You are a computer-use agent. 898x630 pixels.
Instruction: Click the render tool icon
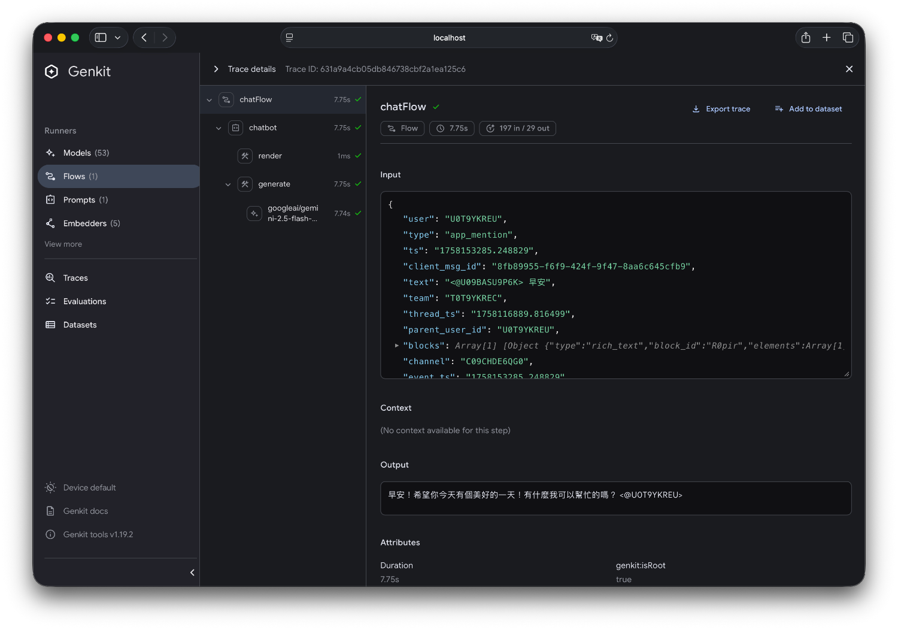pos(245,156)
